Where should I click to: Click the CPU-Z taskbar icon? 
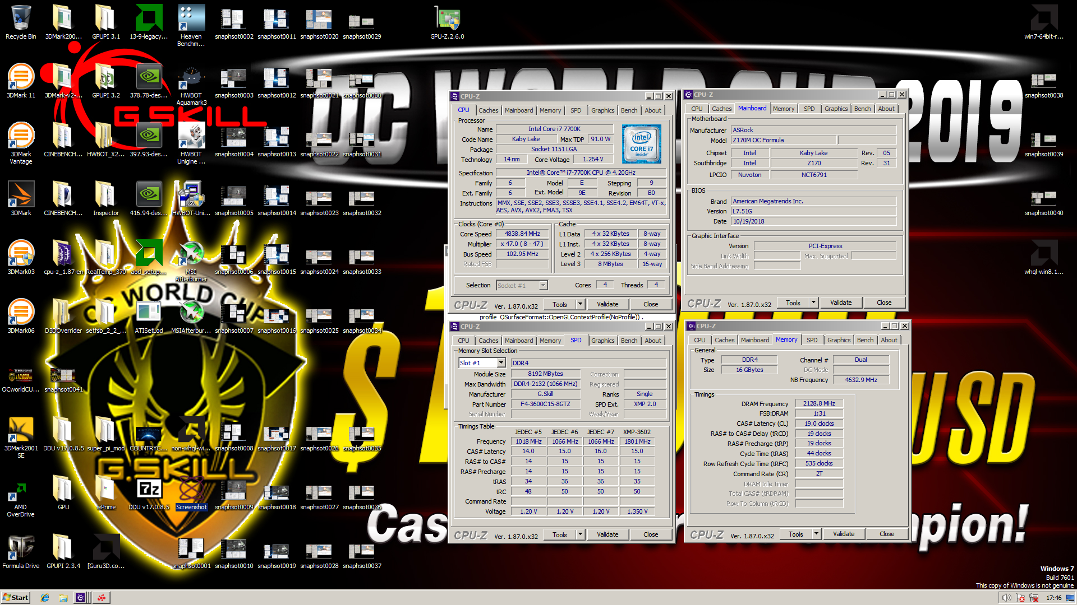(80, 598)
